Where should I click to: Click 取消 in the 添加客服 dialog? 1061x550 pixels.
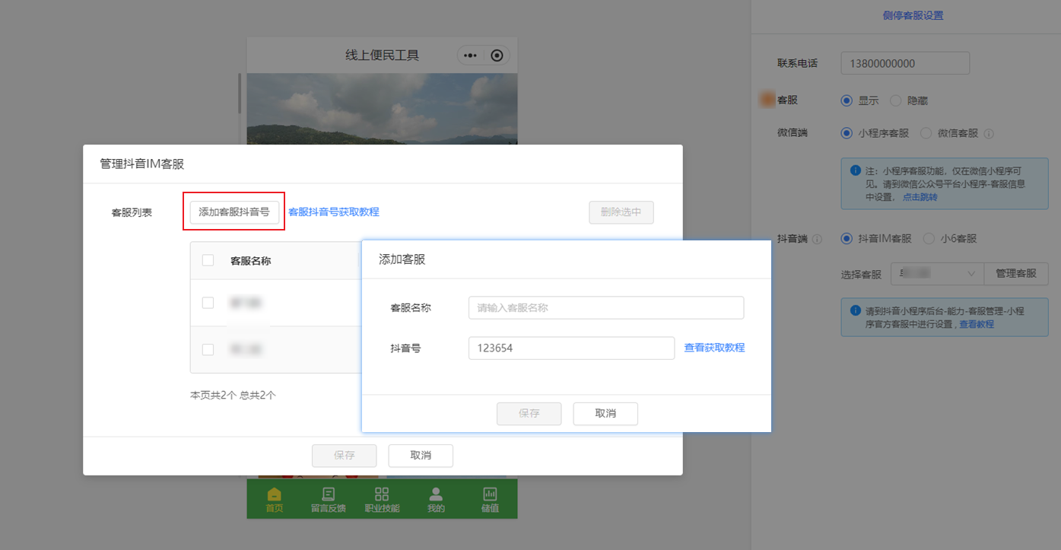(x=605, y=414)
